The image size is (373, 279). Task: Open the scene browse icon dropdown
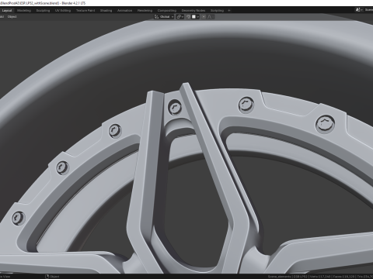point(359,10)
